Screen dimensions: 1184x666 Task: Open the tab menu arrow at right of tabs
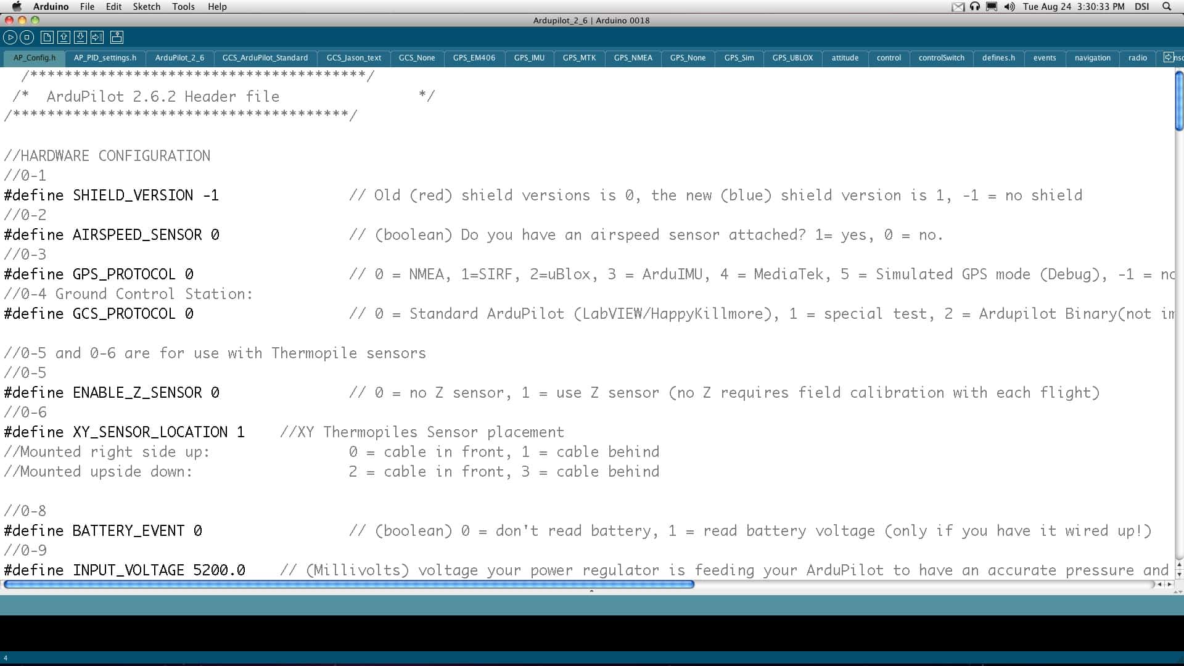(x=1168, y=57)
